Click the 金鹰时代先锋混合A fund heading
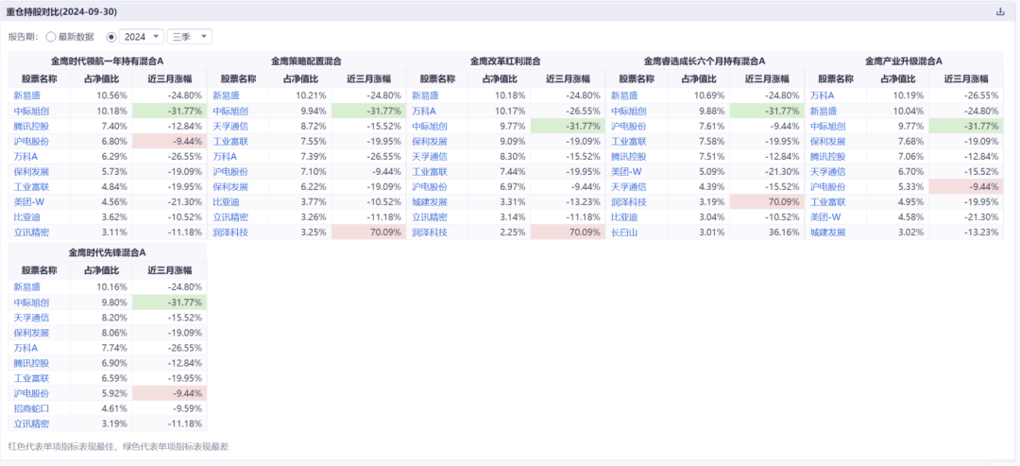This screenshot has height=466, width=1020. [x=107, y=251]
